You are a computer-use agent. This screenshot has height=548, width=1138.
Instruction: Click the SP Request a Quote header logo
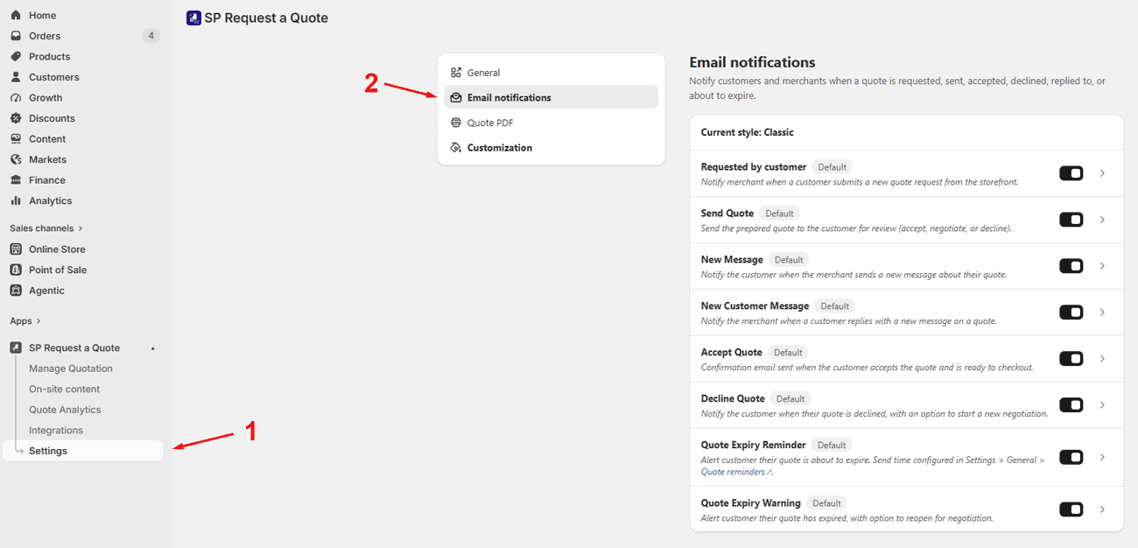(x=193, y=18)
